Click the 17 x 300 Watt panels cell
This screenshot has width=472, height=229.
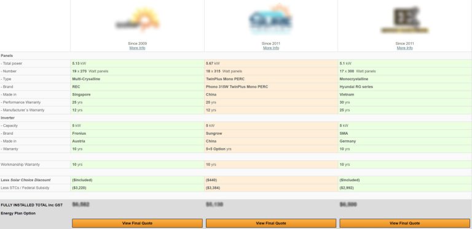pyautogui.click(x=405, y=72)
